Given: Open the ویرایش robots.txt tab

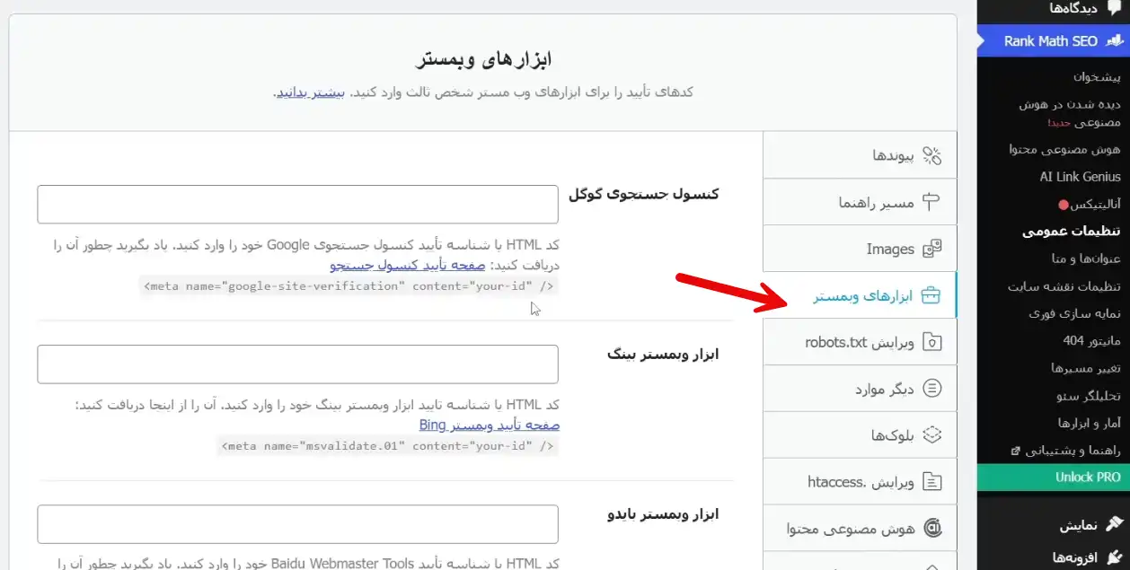Looking at the screenshot, I should coord(860,342).
